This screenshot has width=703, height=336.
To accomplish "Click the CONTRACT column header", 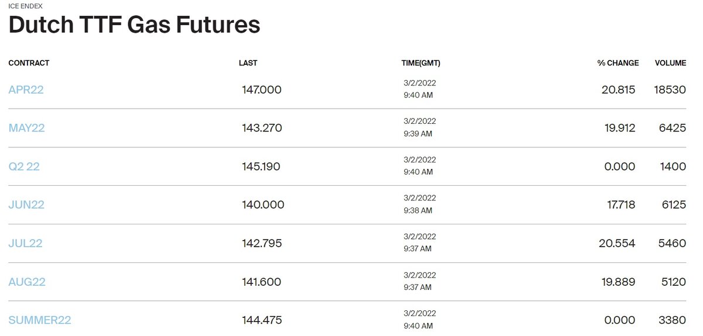I will coord(29,63).
